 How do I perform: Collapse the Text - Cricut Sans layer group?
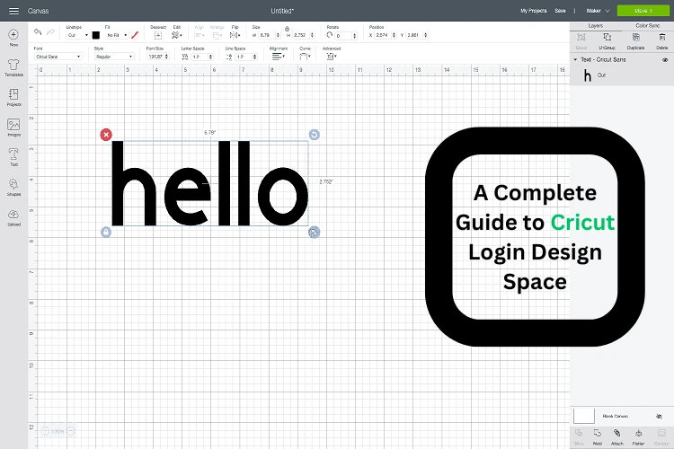[575, 60]
